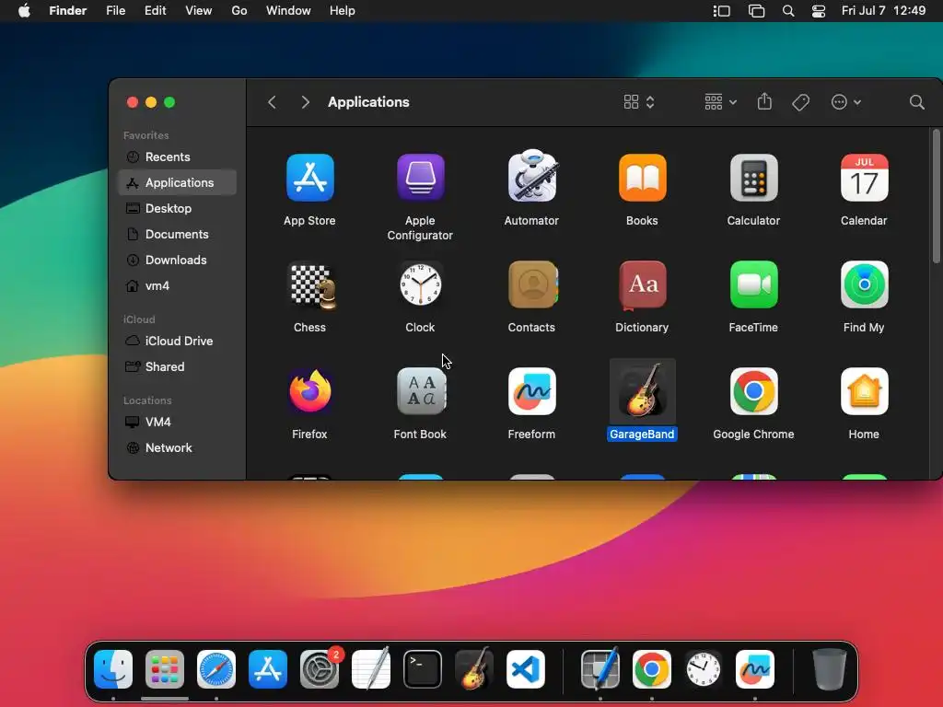Viewport: 943px width, 707px height.
Task: Select the Calculator app icon
Action: pos(753,178)
